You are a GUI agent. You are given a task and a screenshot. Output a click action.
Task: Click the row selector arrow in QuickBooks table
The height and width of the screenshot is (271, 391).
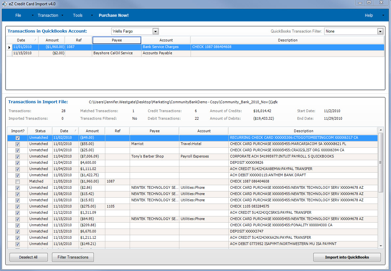click(9, 47)
